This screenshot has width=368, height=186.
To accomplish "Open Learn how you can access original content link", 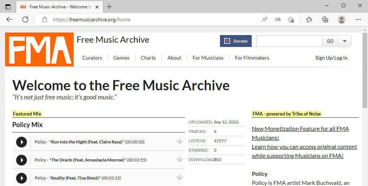I will [304, 151].
